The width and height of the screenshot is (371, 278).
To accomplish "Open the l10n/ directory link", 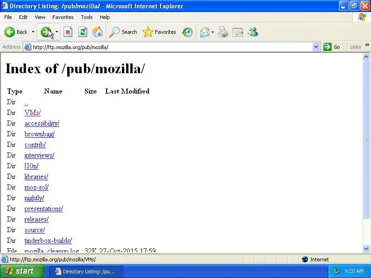I will [32, 166].
